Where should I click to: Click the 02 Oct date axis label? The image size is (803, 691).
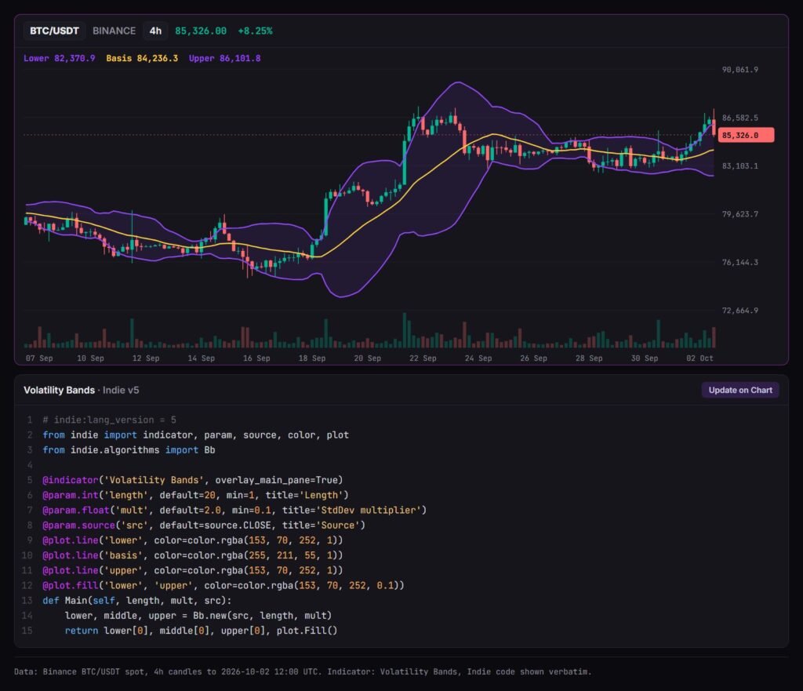coord(699,358)
